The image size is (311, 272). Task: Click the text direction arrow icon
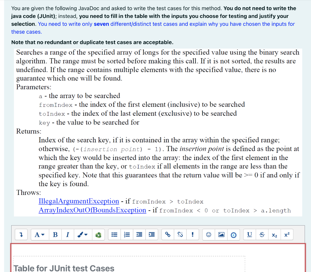pyautogui.click(x=21, y=235)
